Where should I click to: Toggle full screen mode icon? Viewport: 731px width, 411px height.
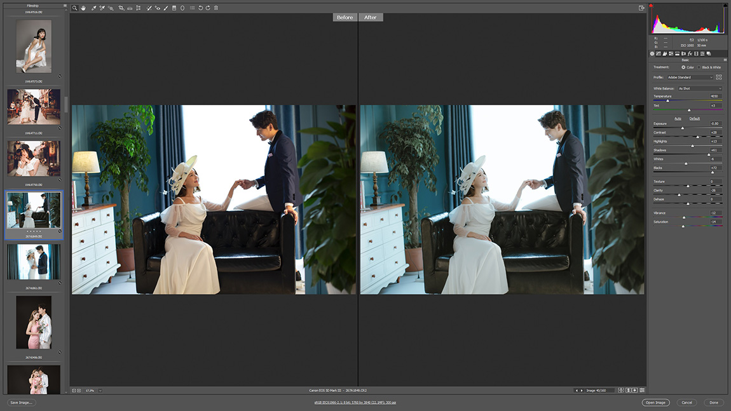coord(641,8)
